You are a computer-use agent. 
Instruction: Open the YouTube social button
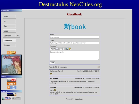coord(12,80)
